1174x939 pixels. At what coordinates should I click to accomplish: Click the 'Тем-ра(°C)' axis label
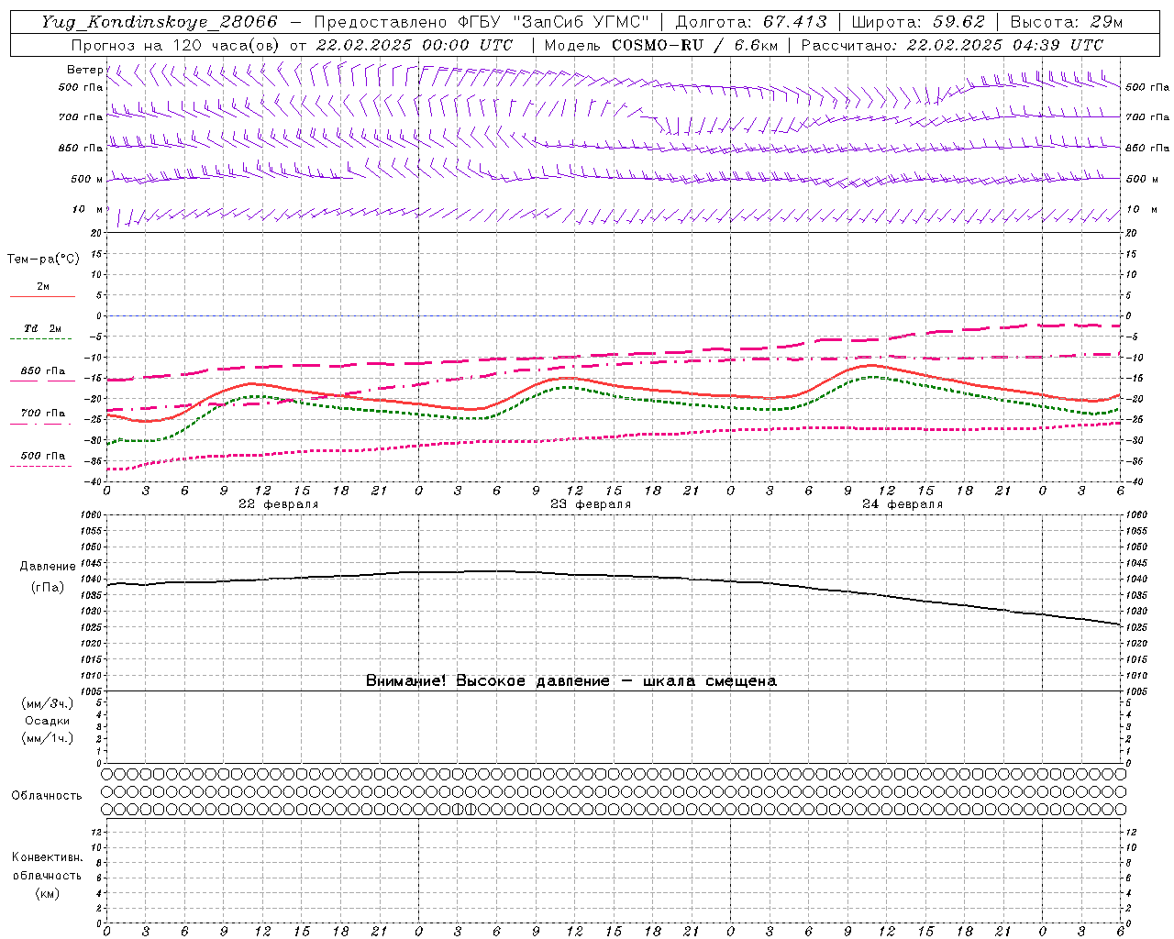(43, 260)
